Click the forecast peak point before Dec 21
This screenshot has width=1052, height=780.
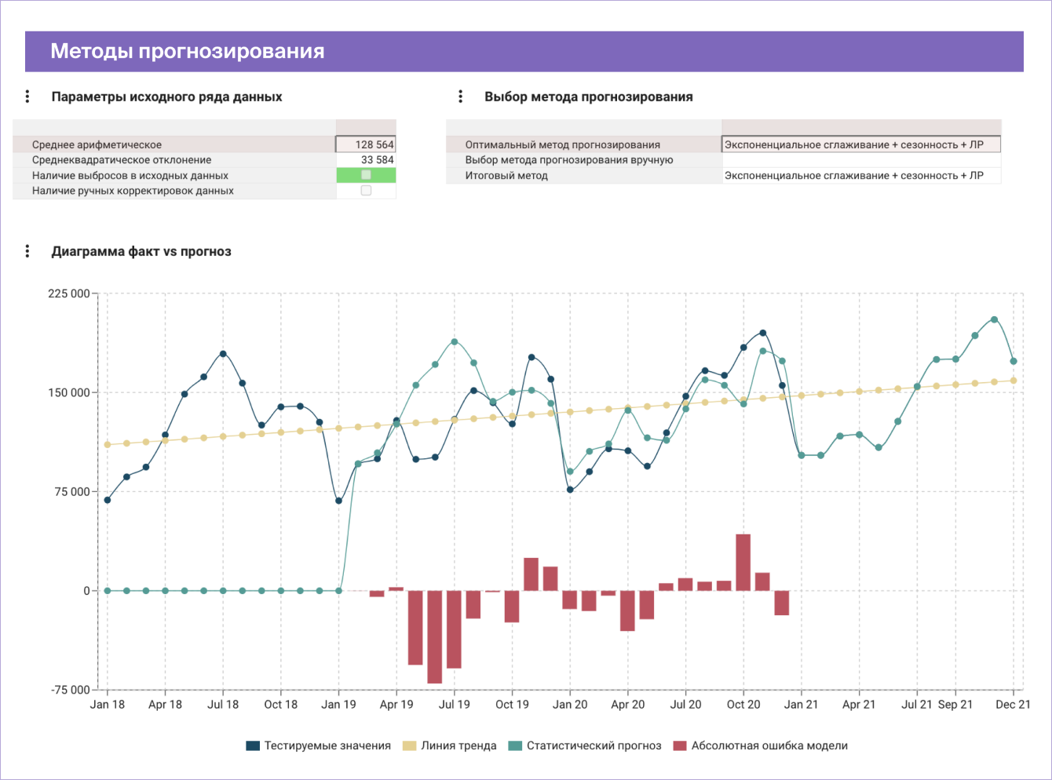pos(994,319)
